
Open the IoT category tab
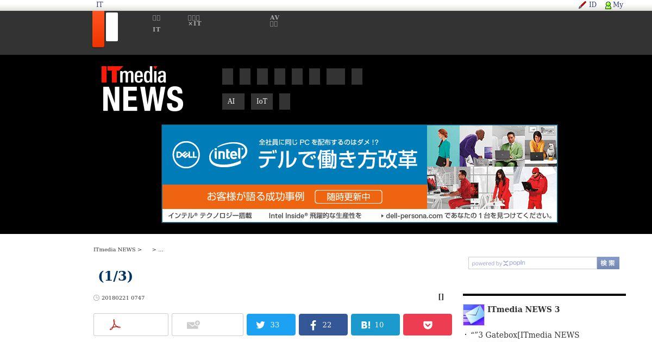[x=262, y=102]
